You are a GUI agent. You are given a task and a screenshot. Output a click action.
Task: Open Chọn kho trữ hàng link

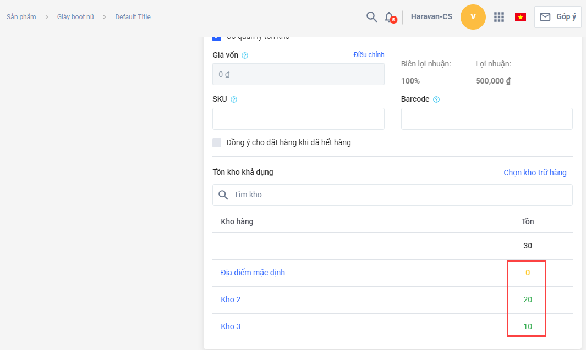[535, 173]
